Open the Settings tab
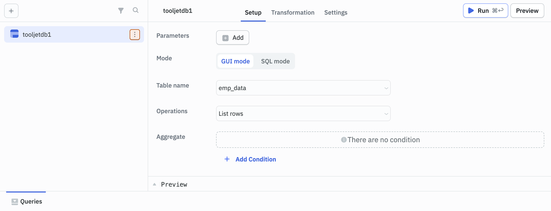 click(336, 13)
